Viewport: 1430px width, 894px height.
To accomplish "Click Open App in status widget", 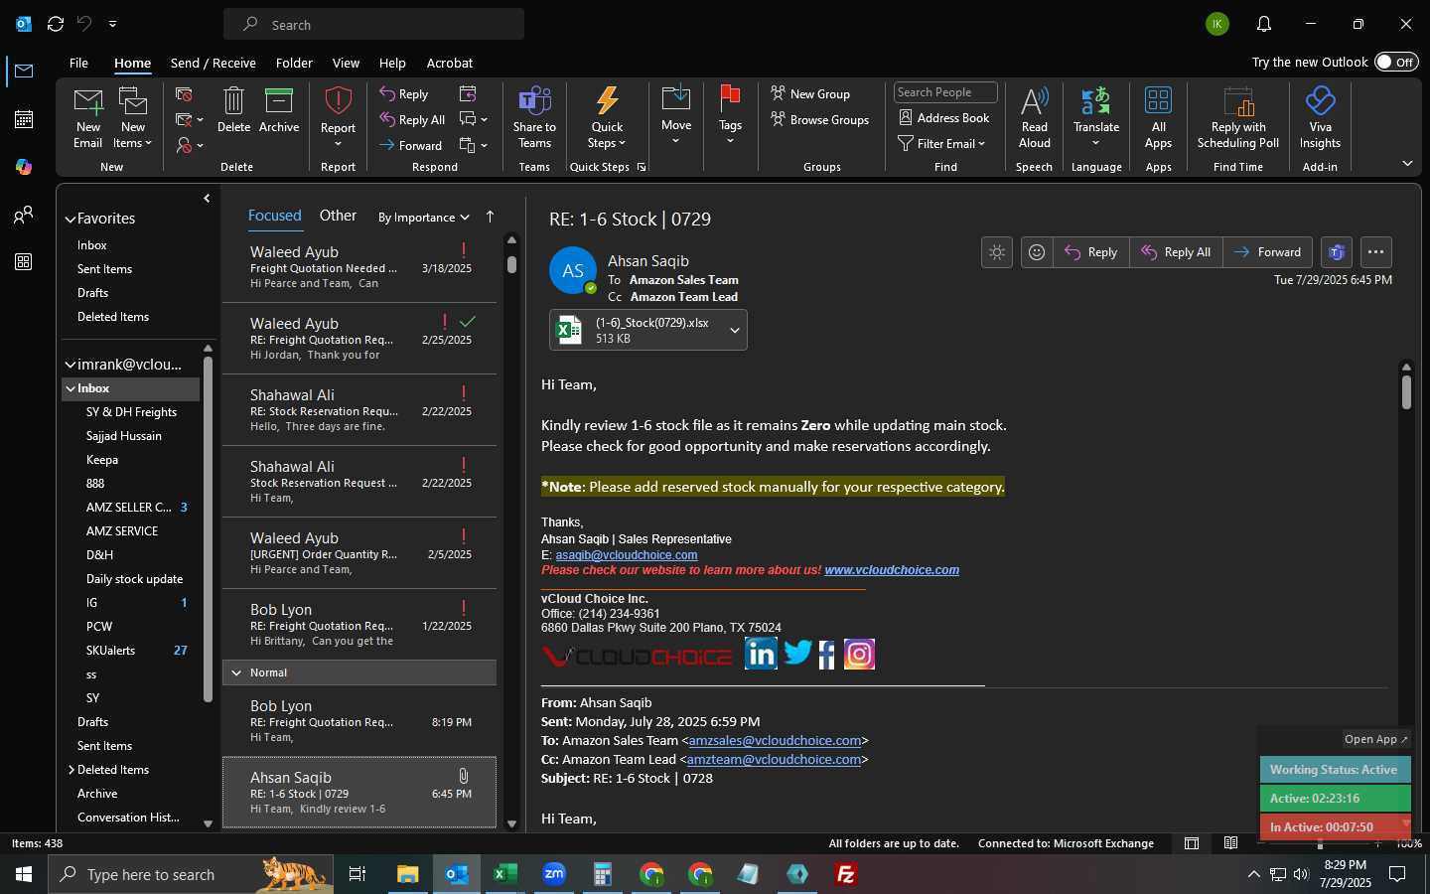I will pyautogui.click(x=1376, y=739).
